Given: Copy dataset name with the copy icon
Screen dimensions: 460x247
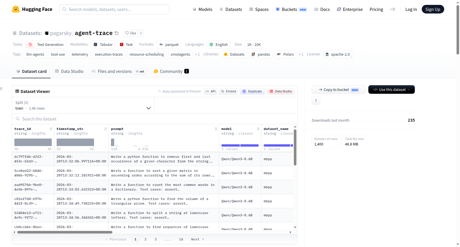Looking at the screenshot, I should pyautogui.click(x=116, y=33).
